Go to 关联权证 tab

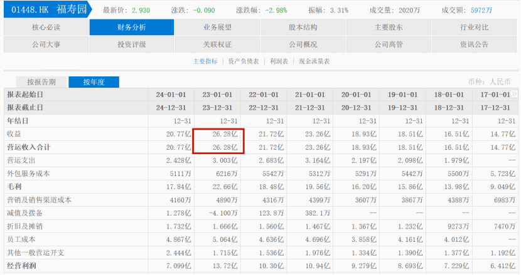(x=217, y=44)
